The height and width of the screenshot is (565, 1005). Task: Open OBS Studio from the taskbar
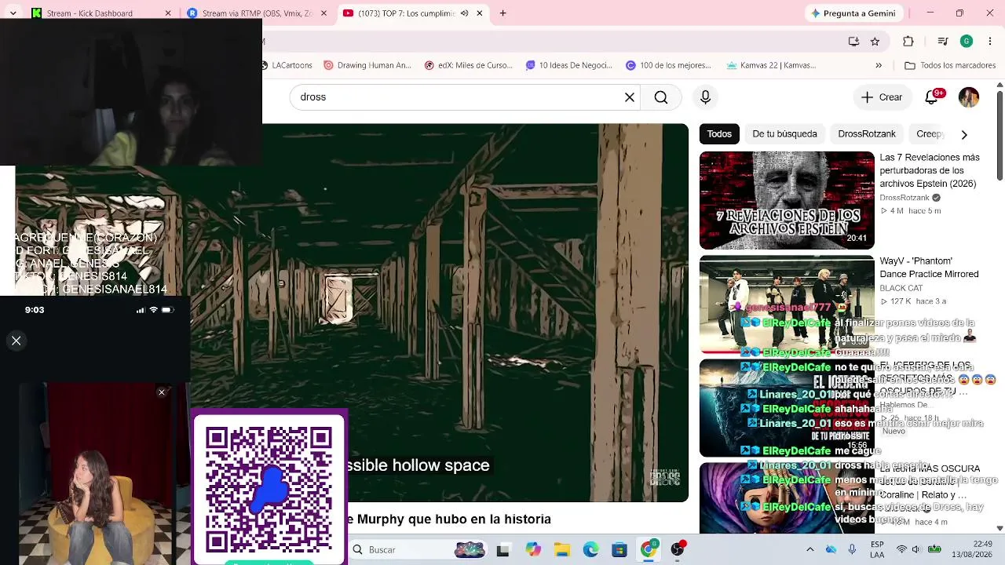click(678, 550)
